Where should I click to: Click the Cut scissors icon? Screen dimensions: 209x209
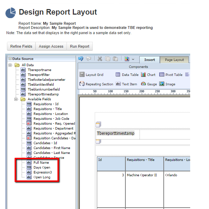[x=100, y=59]
